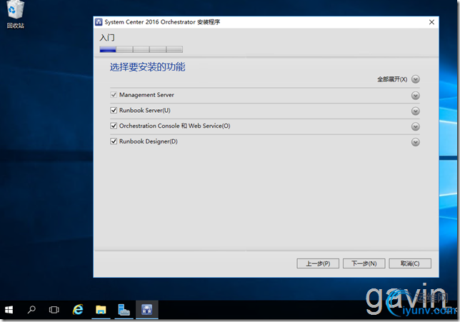Click the Runbook Designer(D) label

click(x=148, y=141)
